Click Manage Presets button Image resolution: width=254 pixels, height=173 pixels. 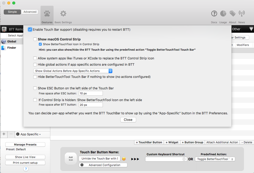tap(25, 145)
